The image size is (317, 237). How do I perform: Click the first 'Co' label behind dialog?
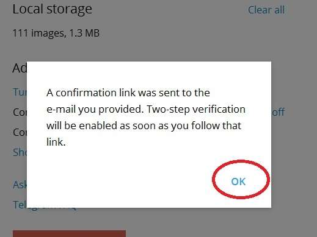pos(20,112)
